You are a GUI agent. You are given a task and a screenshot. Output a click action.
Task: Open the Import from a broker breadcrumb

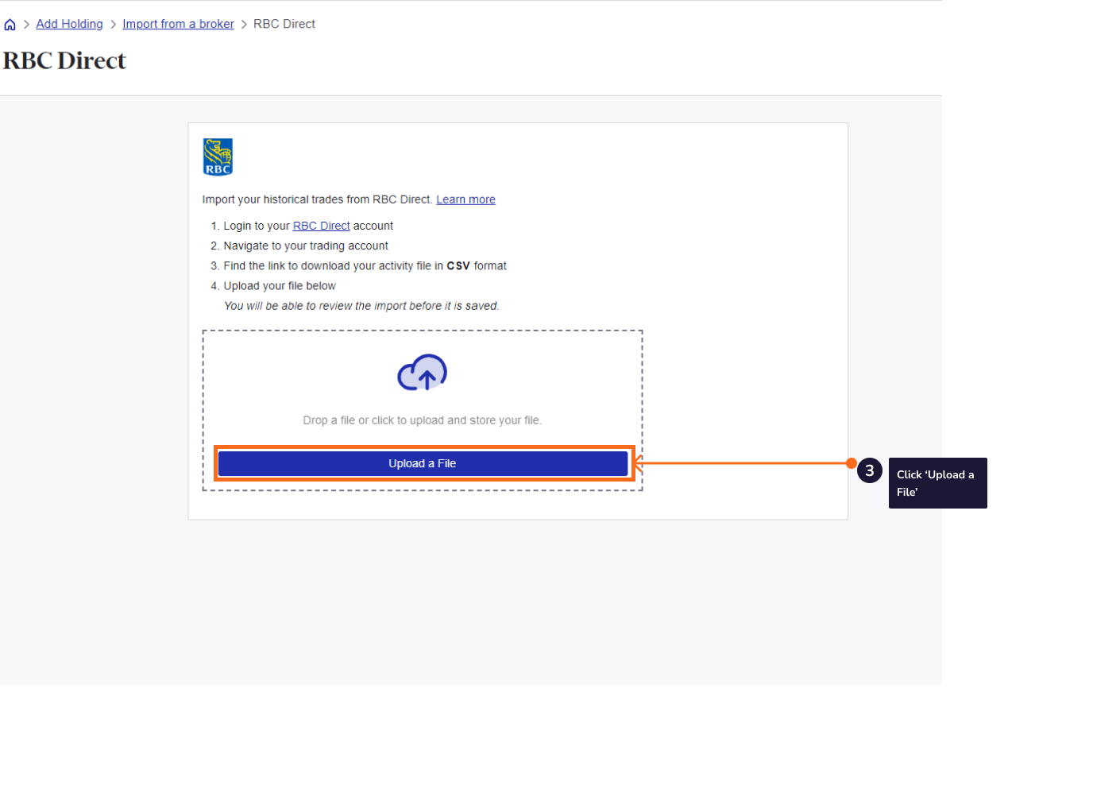coord(178,24)
